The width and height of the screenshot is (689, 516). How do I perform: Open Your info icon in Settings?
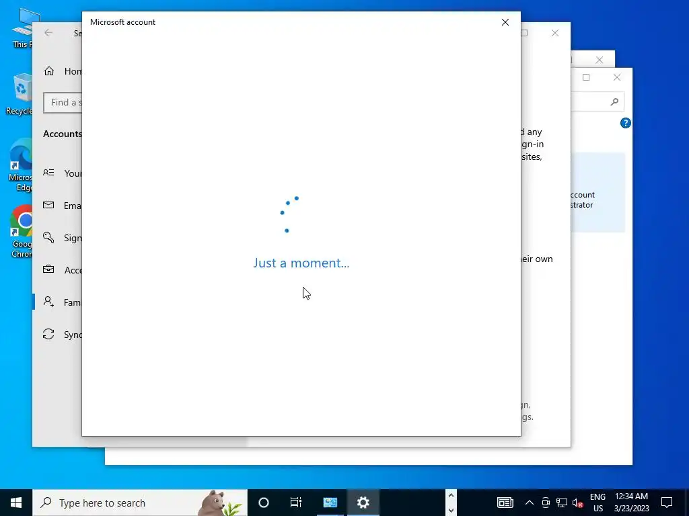click(48, 173)
